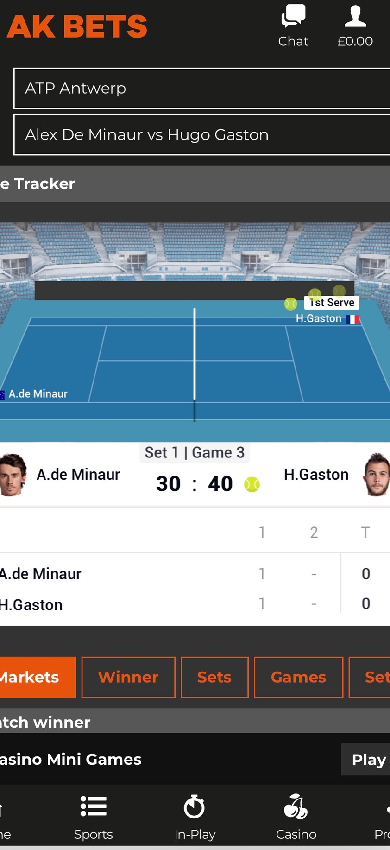This screenshot has height=850, width=390.
Task: Select the Games market tab
Action: point(298,677)
